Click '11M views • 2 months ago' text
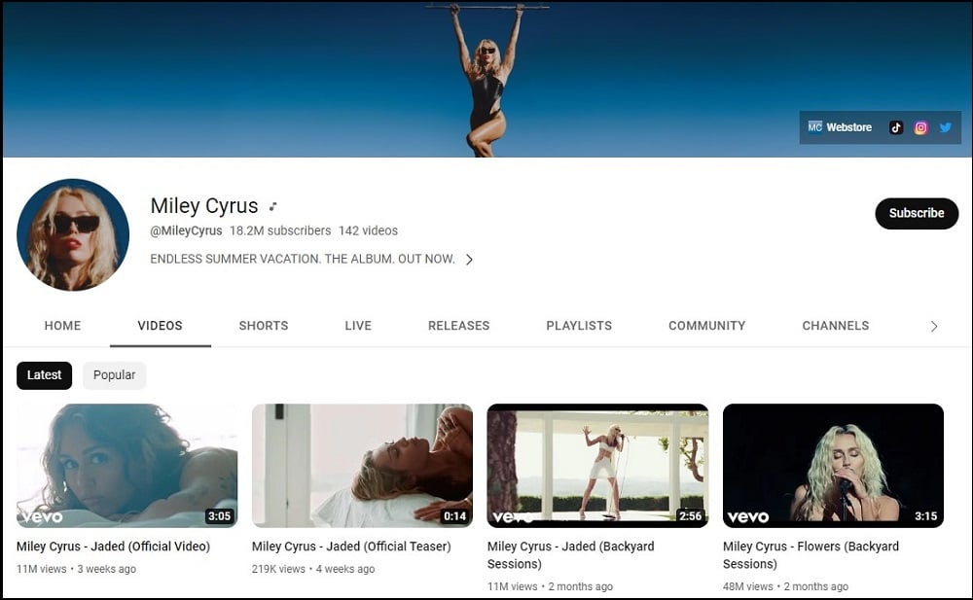Screen dimensions: 973x600 tap(550, 586)
